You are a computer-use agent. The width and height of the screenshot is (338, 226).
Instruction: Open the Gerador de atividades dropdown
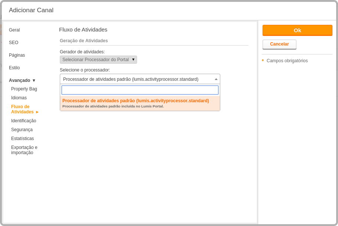[98, 60]
